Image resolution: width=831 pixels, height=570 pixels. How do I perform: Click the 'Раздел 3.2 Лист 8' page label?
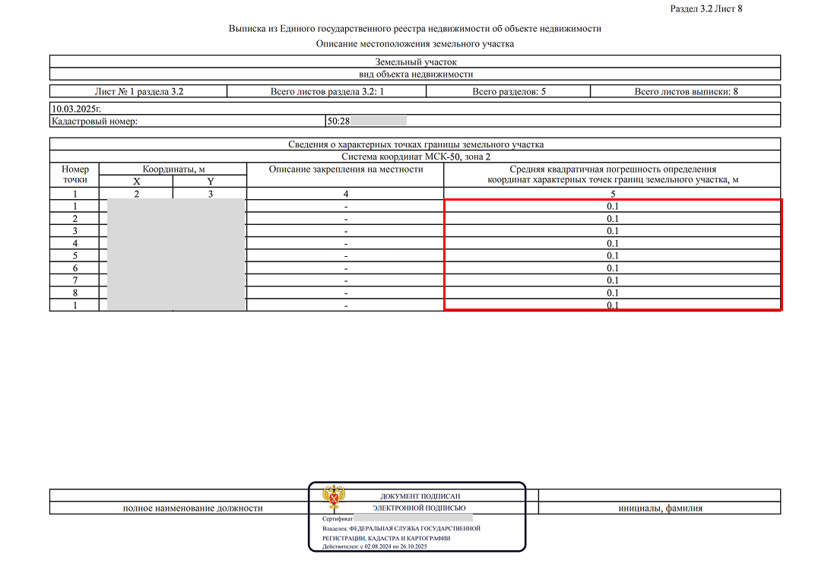click(706, 8)
